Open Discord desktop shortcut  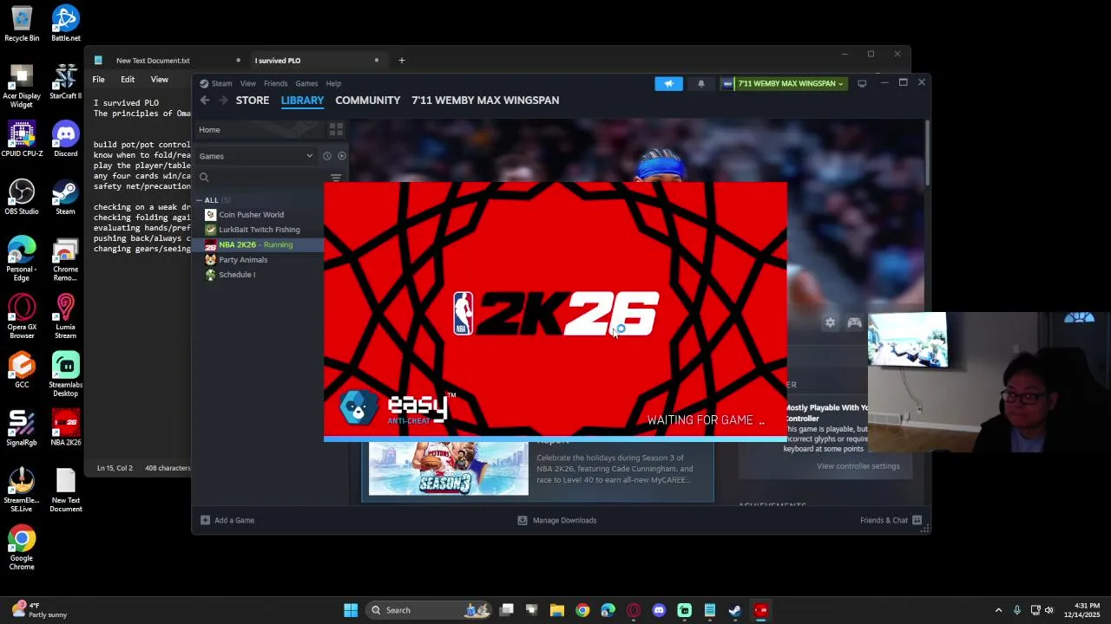point(65,140)
